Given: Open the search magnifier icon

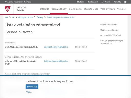Looking at the screenshot, I should coord(125,2).
